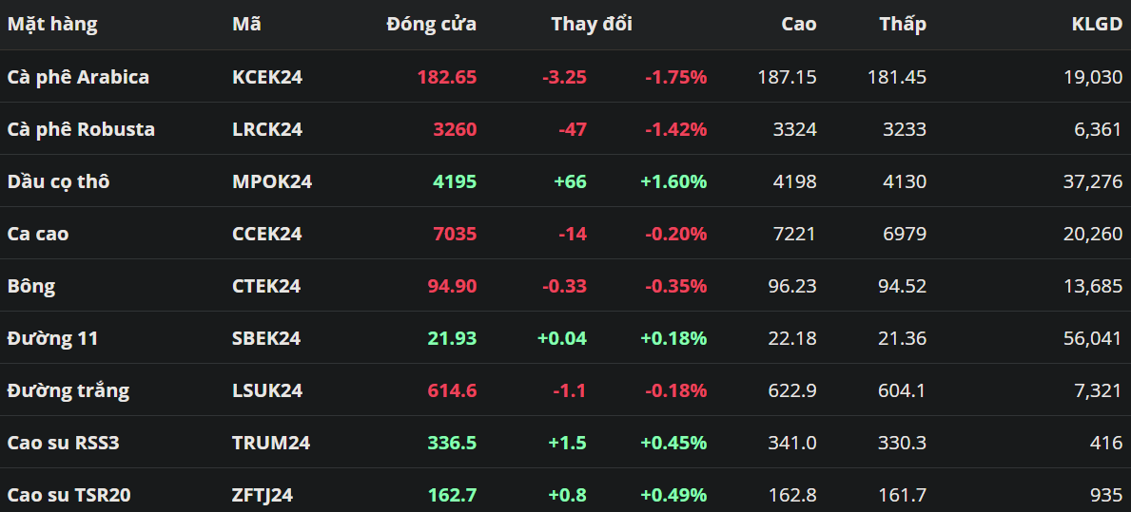
Task: Click the Ca cao row name
Action: [38, 234]
